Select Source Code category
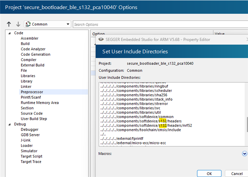The width and height of the screenshot is (248, 177). click(x=32, y=113)
